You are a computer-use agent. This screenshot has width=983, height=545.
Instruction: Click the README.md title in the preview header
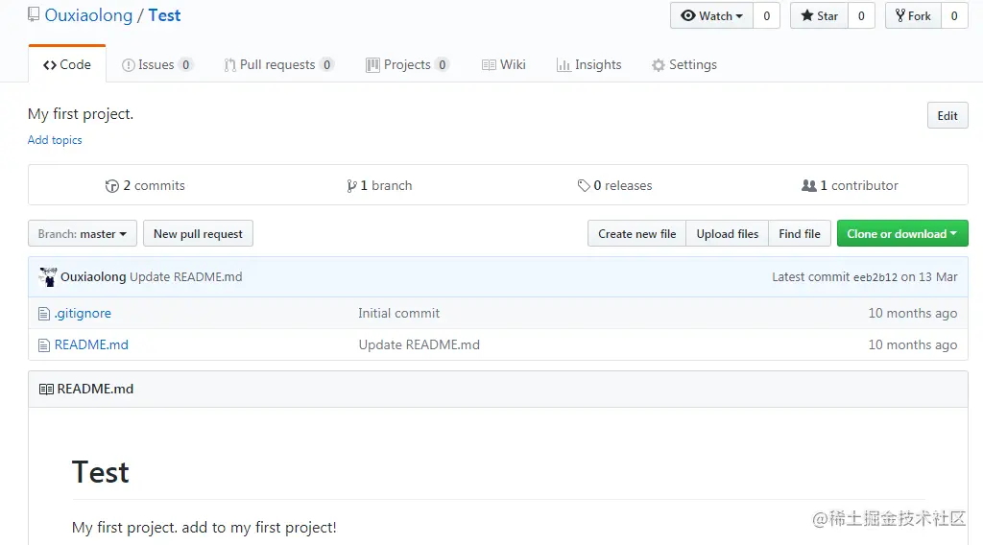coord(95,389)
